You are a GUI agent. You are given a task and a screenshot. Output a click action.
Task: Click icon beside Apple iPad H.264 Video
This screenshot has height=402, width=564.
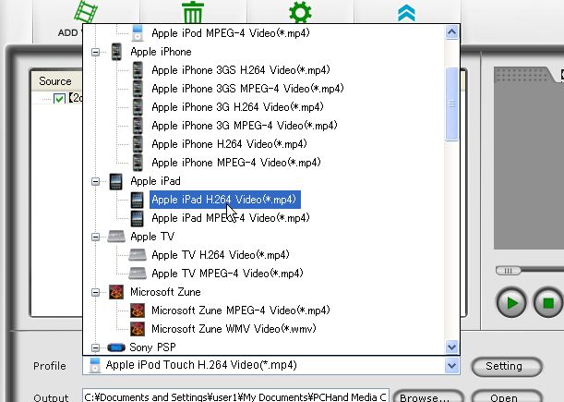point(137,200)
